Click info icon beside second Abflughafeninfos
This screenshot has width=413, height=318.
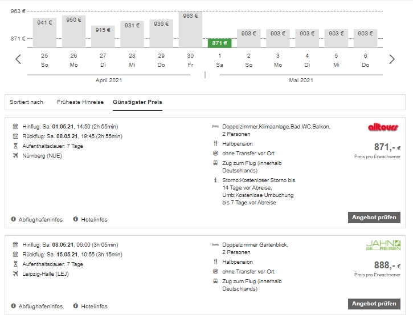(13, 306)
